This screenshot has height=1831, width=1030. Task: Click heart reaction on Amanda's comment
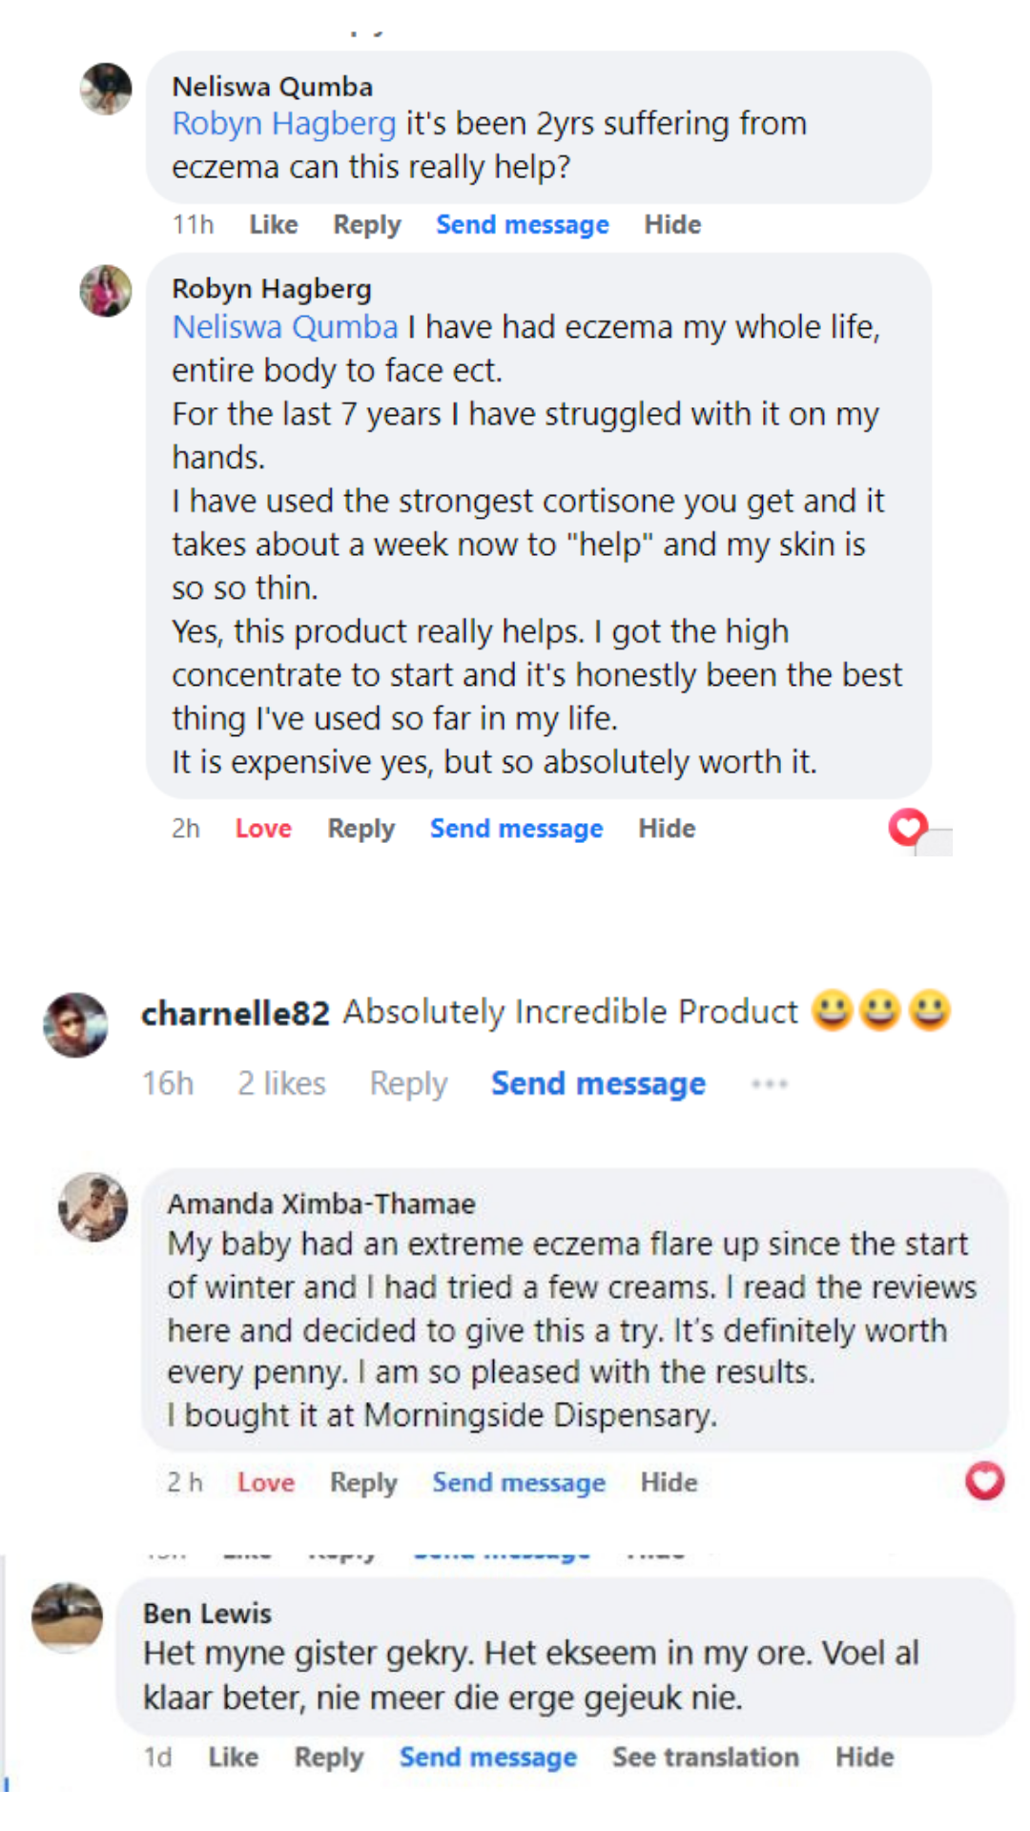[x=984, y=1481]
